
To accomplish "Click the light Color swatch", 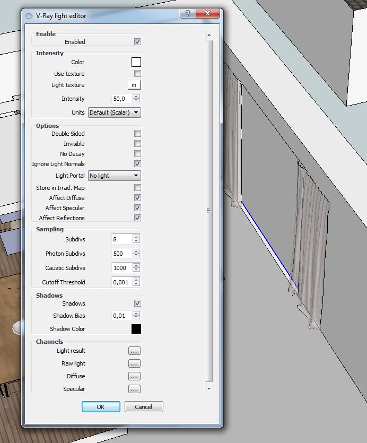I will click(x=136, y=62).
